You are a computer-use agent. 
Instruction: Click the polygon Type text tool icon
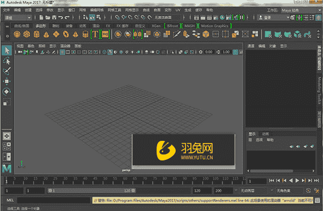95,34
